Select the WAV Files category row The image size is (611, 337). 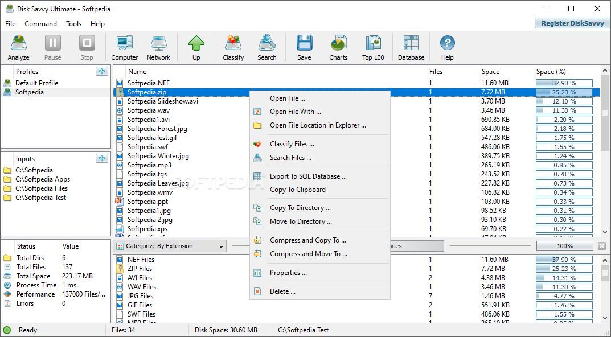coord(356,287)
